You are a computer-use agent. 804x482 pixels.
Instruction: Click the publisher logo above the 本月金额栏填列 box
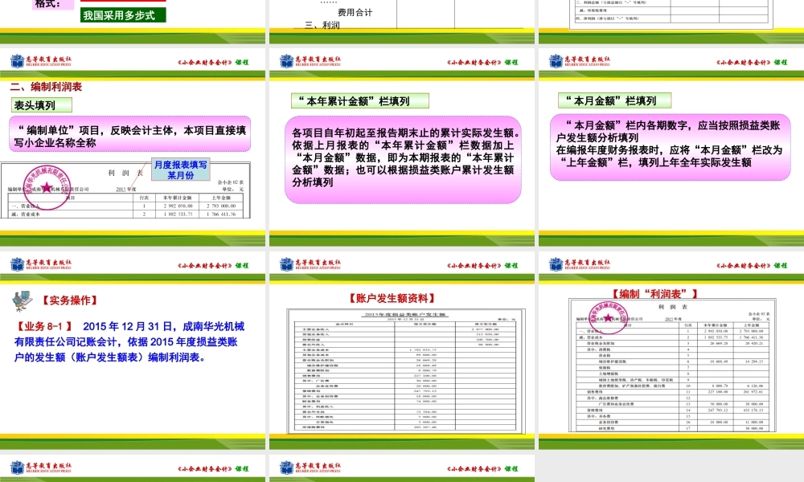tap(555, 61)
